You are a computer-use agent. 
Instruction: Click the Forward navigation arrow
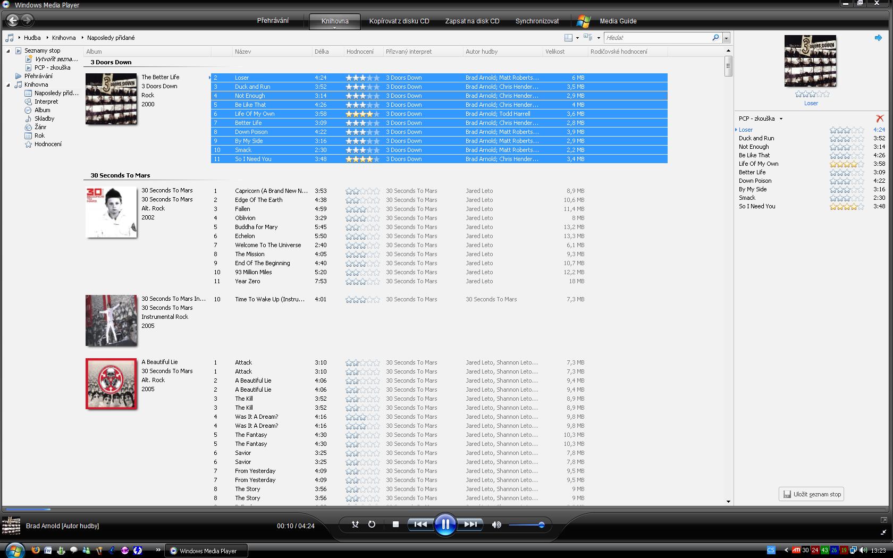click(27, 20)
